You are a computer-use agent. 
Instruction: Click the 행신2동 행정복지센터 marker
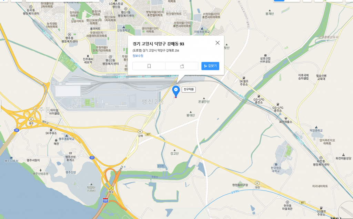pos(110,57)
